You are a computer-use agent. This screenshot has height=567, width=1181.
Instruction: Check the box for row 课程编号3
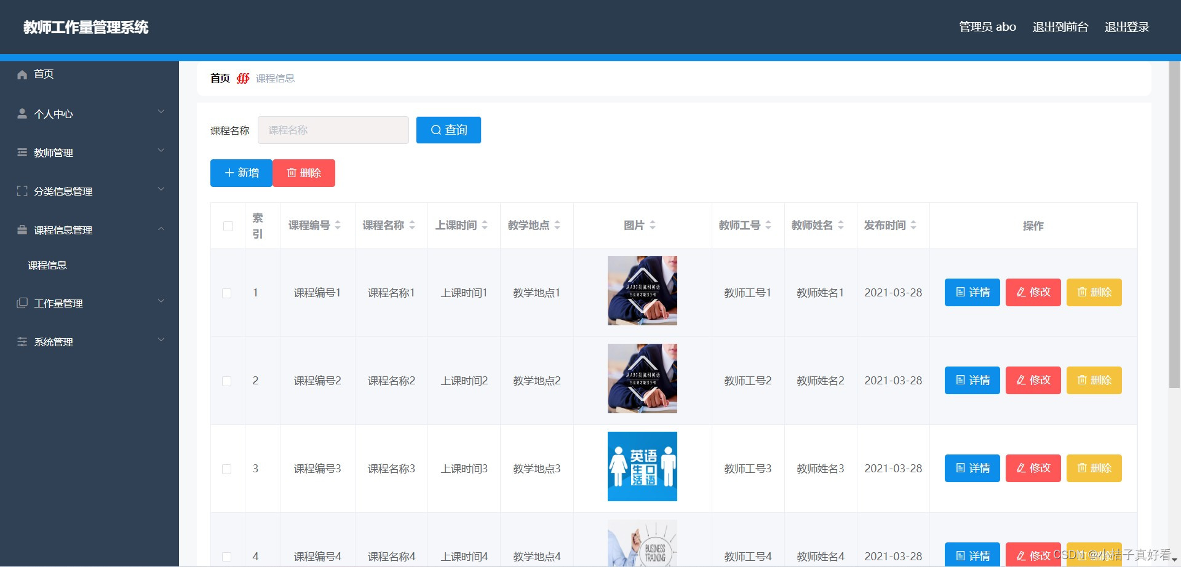(x=227, y=469)
